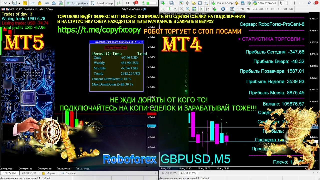Switch to the GBPUSD,H1 tab in MT5

[29, 173]
